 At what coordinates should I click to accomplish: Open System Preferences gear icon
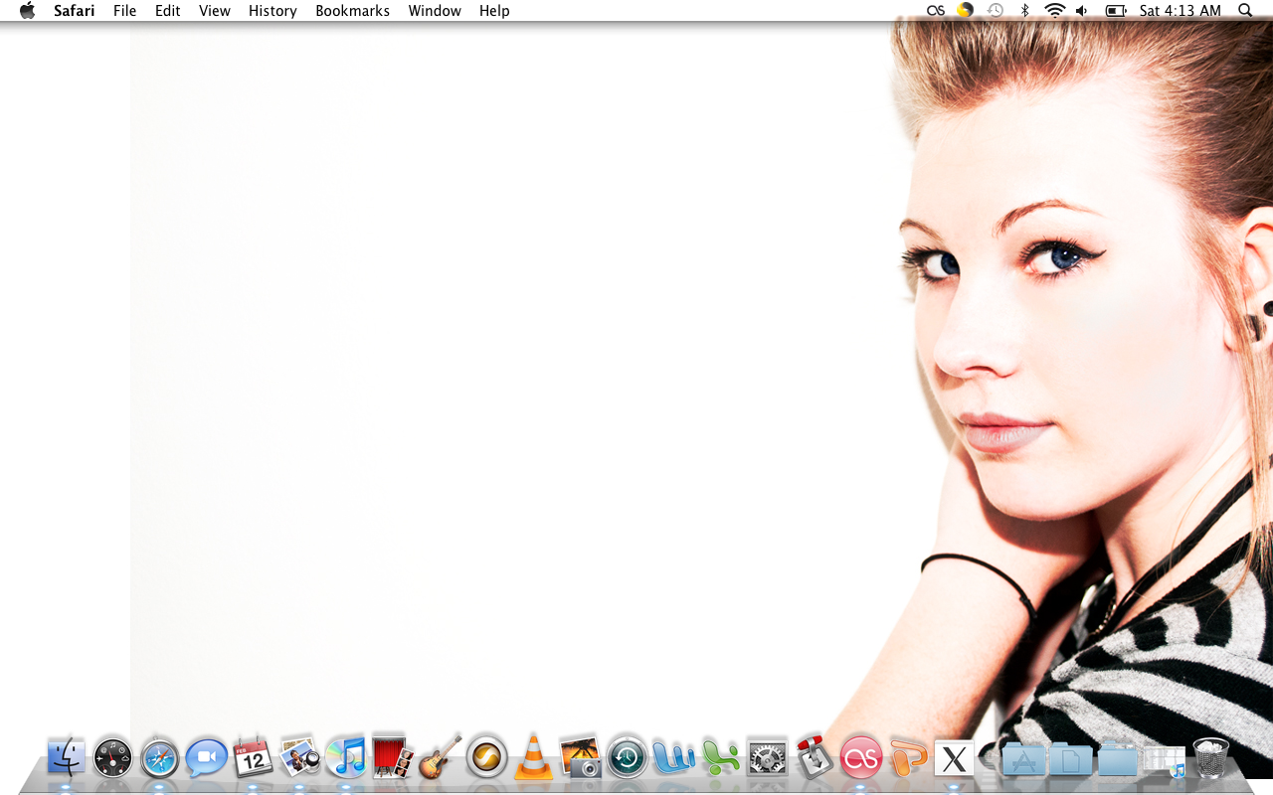point(767,759)
